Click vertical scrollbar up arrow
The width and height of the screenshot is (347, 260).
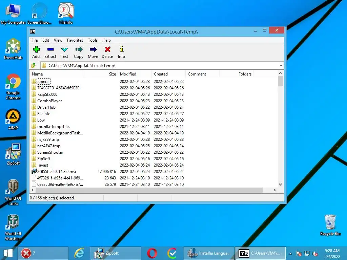(280, 73)
